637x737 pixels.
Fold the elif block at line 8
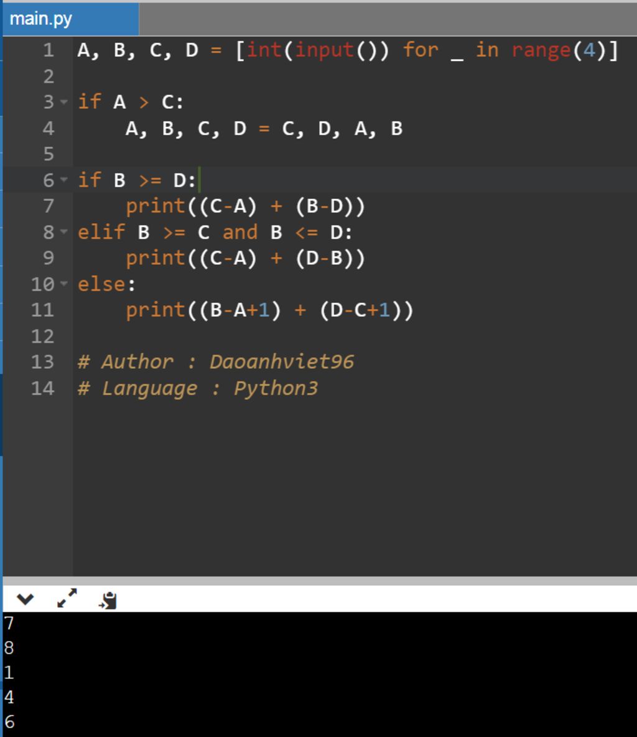click(x=64, y=232)
